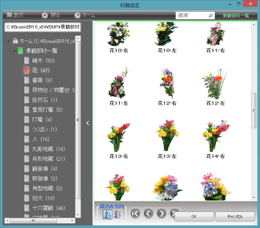Collapse the 景観部材一覧 tree node

pos(14,51)
